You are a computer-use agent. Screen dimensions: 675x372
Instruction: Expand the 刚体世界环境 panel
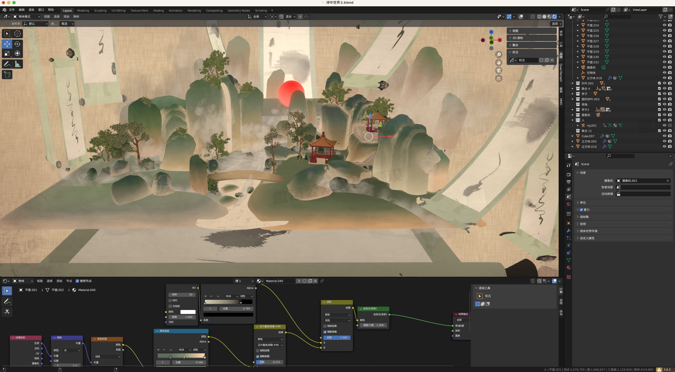[623, 231]
